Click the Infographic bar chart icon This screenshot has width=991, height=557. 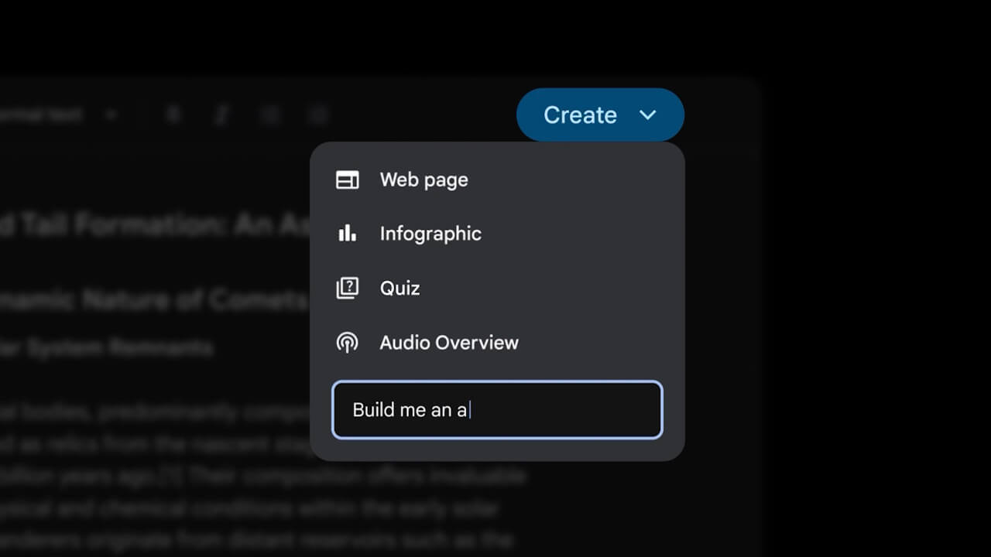[347, 234]
